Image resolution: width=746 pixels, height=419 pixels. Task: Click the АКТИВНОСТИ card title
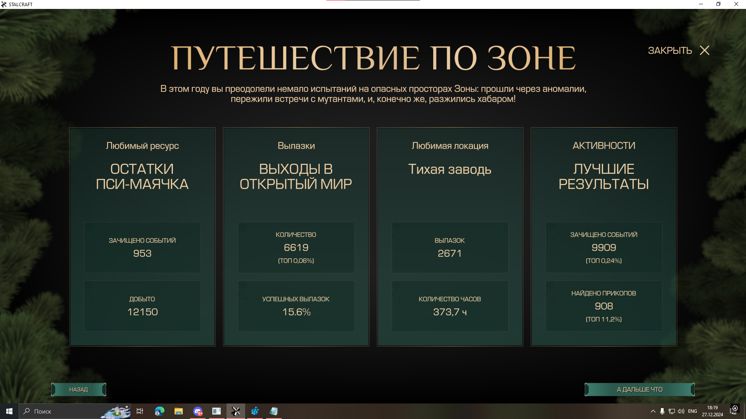click(604, 145)
